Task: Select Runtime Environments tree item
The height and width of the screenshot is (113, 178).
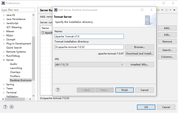Action: click(21, 80)
